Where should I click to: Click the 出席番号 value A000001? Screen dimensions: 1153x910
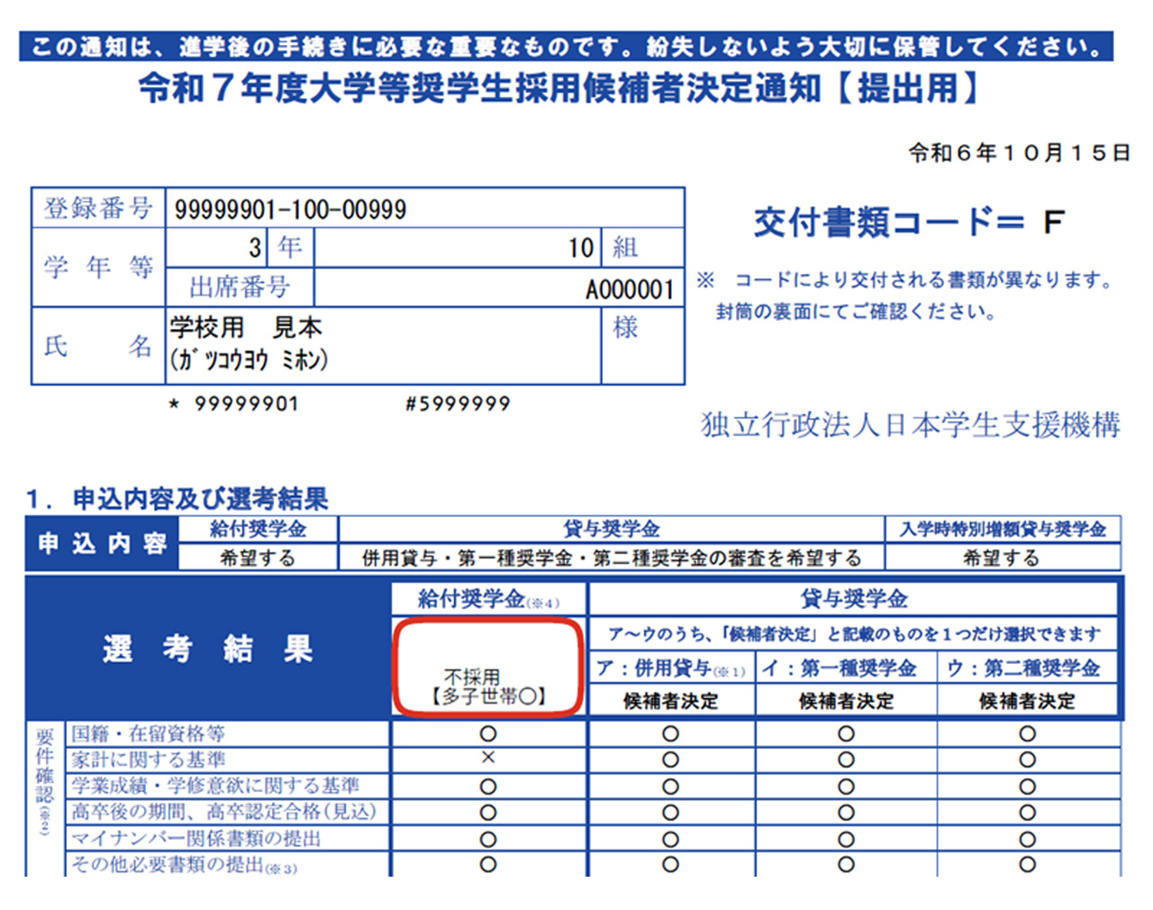[x=629, y=289]
